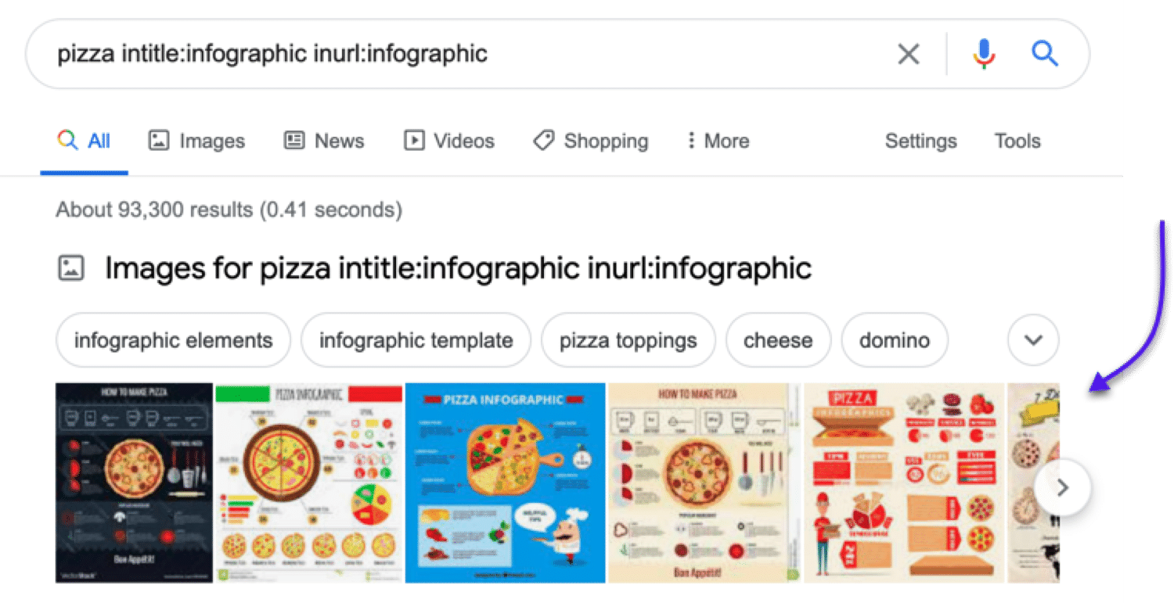Open search Tools
The height and width of the screenshot is (603, 1174).
pyautogui.click(x=1017, y=141)
